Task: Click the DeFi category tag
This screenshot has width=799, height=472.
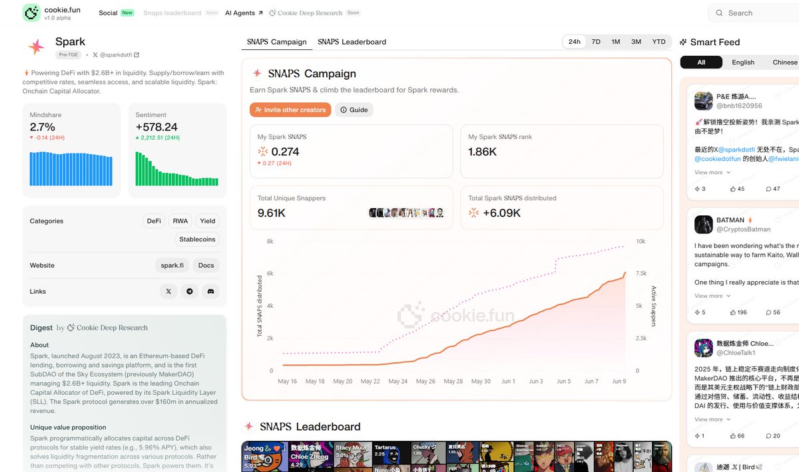Action: point(154,221)
